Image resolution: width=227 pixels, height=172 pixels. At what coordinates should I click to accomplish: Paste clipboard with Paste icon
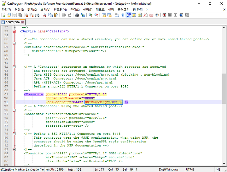click(56, 15)
